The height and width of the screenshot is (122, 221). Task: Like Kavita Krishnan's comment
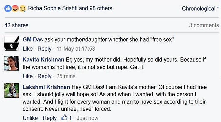click(x=28, y=76)
